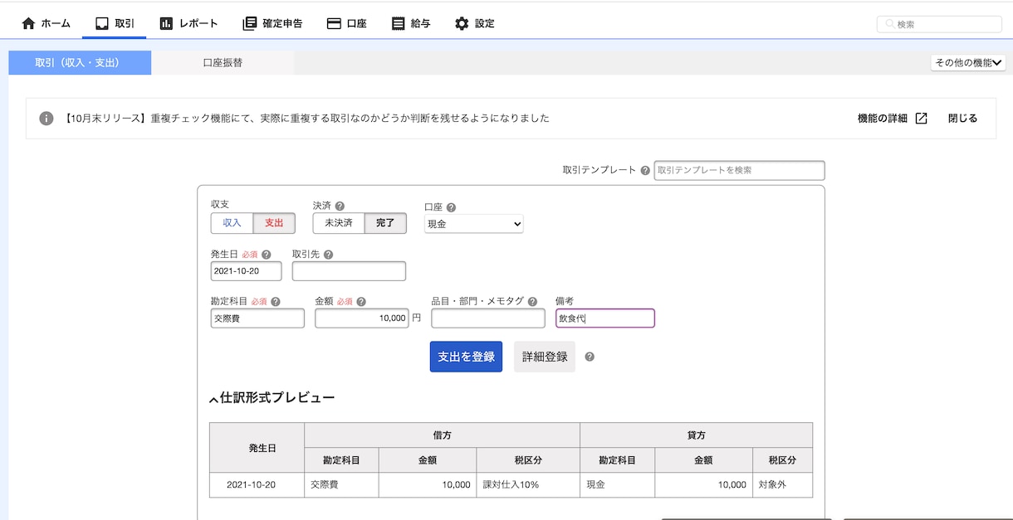The height and width of the screenshot is (520, 1013).
Task: Open the ホーム menu
Action: coord(46,23)
